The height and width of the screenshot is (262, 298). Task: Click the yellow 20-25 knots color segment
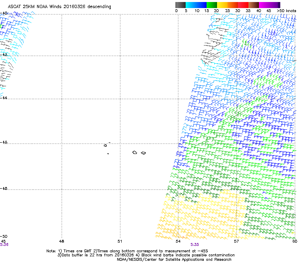(222, 5)
